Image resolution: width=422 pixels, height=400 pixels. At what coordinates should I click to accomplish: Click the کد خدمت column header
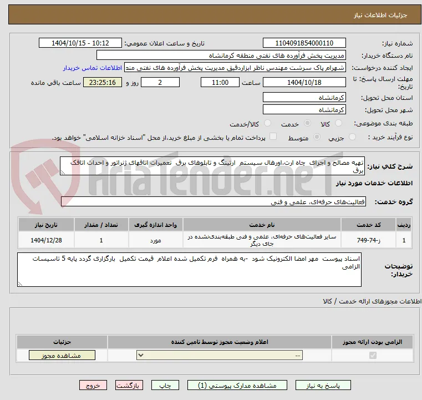(x=368, y=225)
